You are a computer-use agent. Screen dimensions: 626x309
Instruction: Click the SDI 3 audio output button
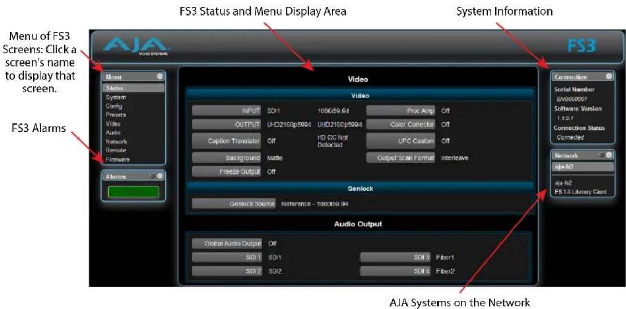tap(396, 257)
